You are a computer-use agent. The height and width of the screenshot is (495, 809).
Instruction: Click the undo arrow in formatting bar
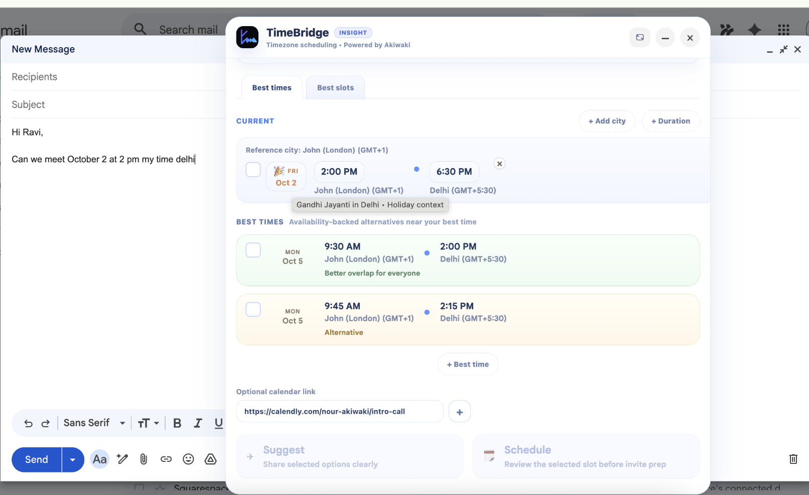point(29,423)
